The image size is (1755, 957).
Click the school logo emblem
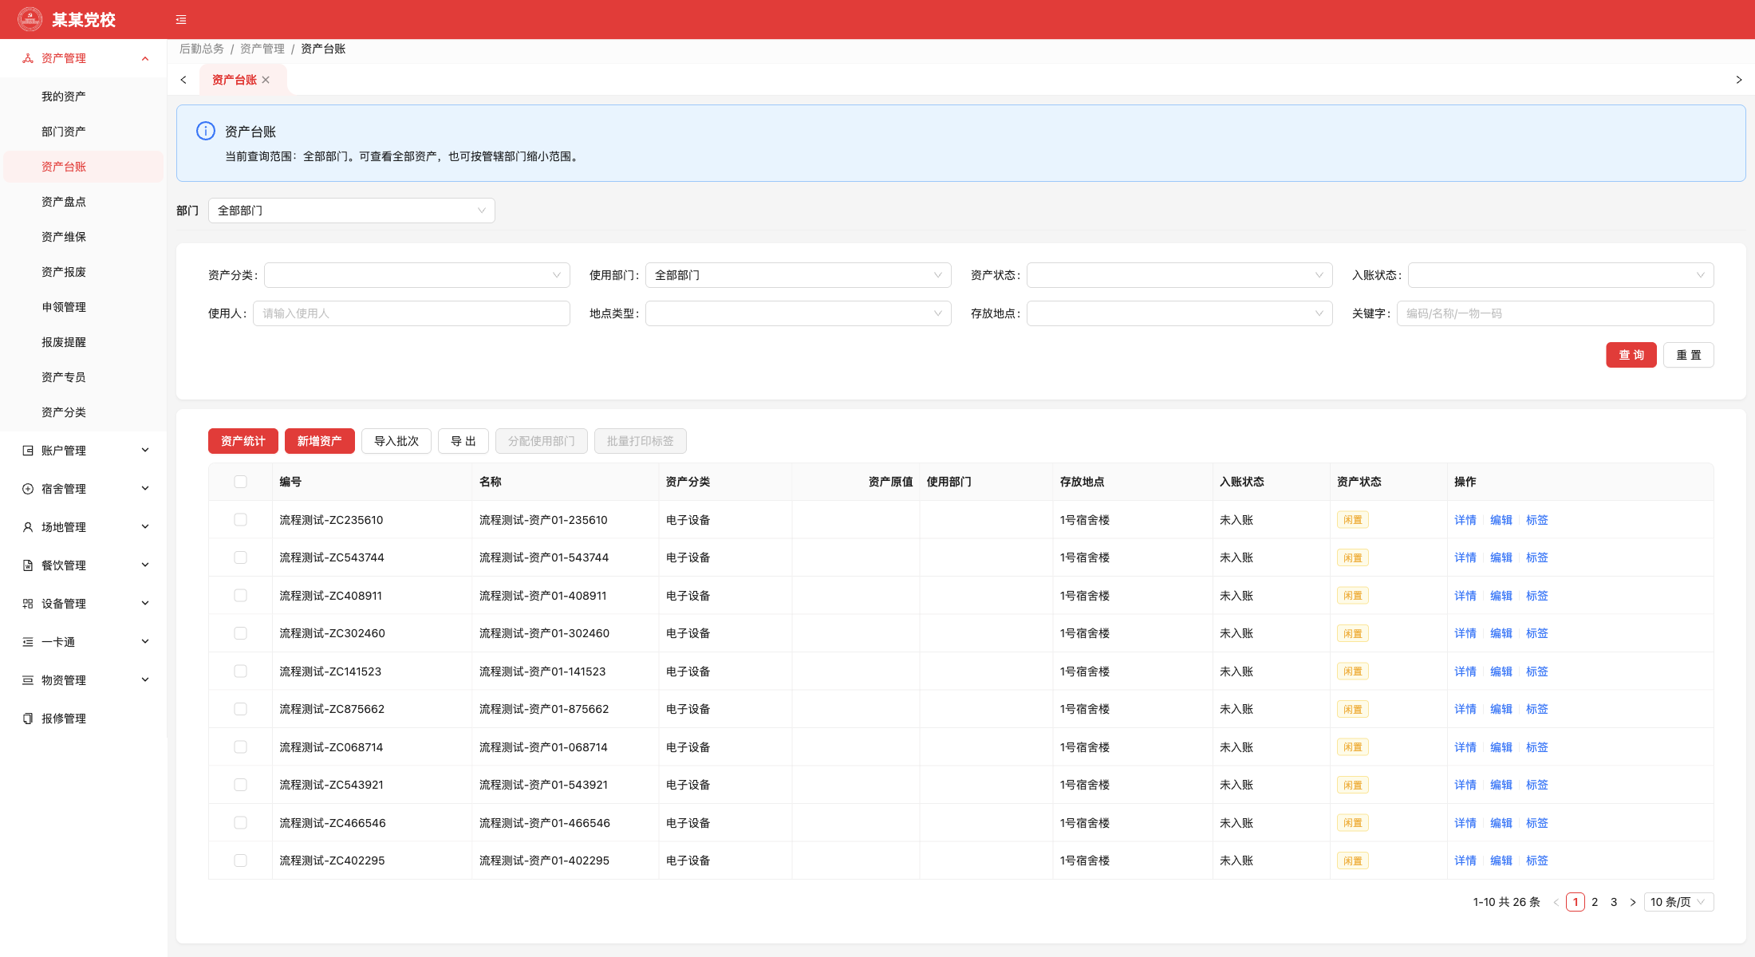coord(30,19)
